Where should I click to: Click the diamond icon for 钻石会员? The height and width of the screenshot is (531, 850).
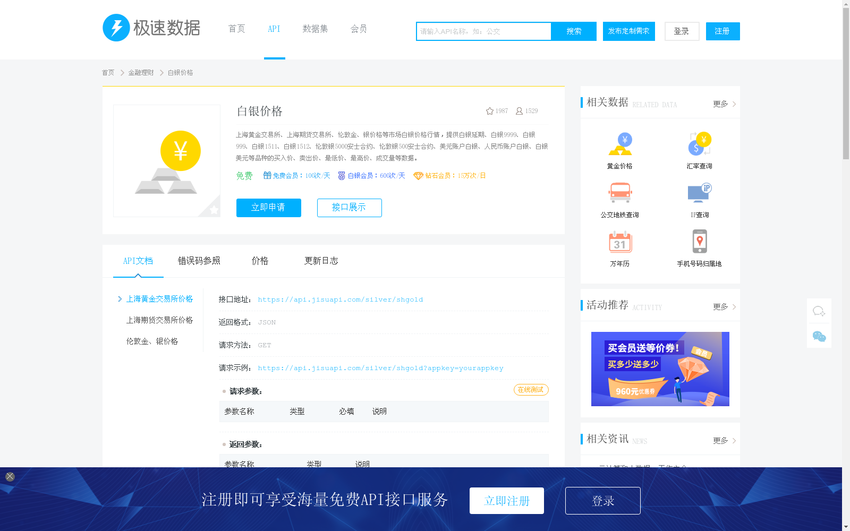point(418,176)
